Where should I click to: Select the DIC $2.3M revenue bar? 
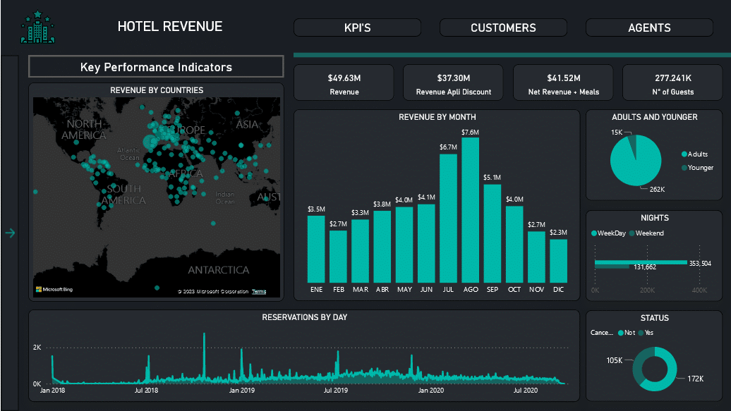point(559,261)
